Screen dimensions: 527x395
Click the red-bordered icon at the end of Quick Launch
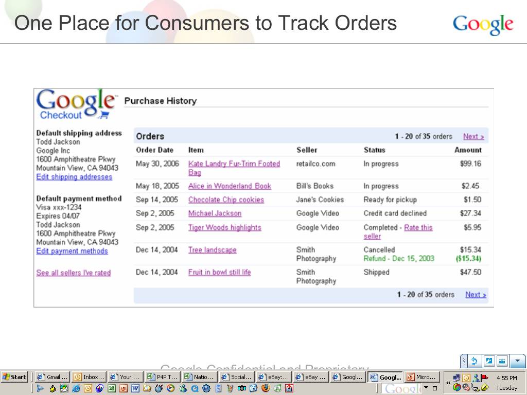289,389
